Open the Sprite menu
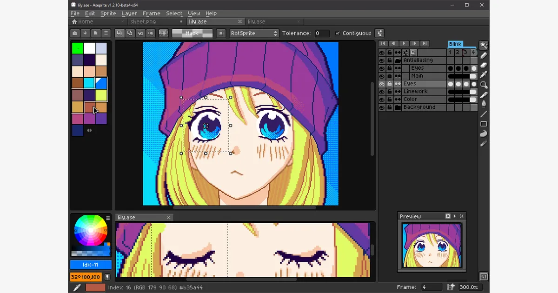Screen dimensions: 558x293 coord(108,13)
